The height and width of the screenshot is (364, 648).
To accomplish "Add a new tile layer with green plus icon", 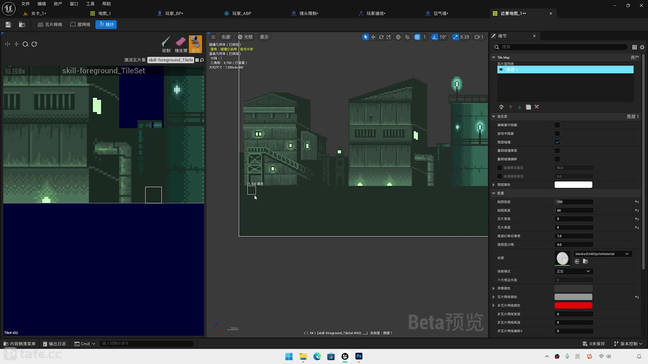I will (501, 107).
